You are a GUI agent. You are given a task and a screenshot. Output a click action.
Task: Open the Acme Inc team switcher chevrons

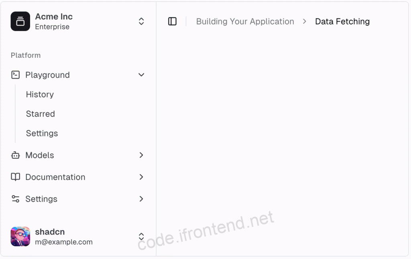pyautogui.click(x=141, y=21)
